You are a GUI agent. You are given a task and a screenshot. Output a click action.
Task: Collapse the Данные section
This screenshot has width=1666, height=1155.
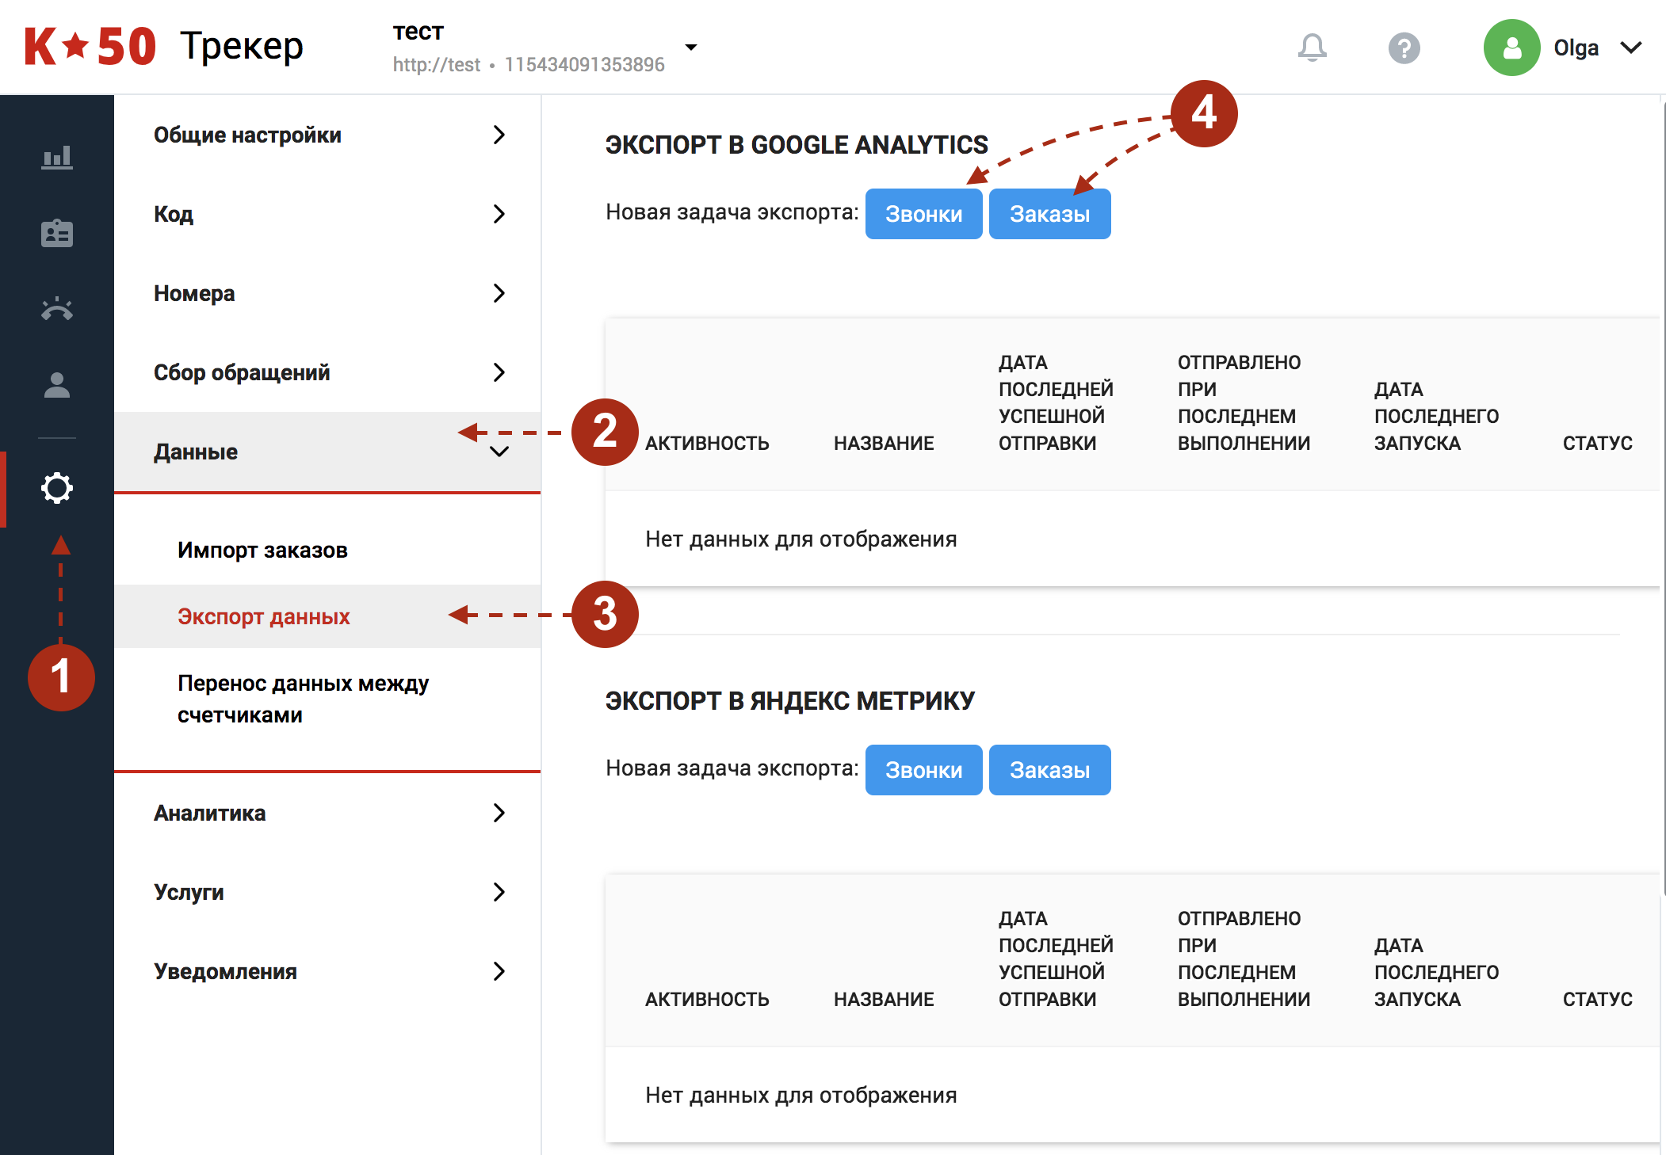327,452
